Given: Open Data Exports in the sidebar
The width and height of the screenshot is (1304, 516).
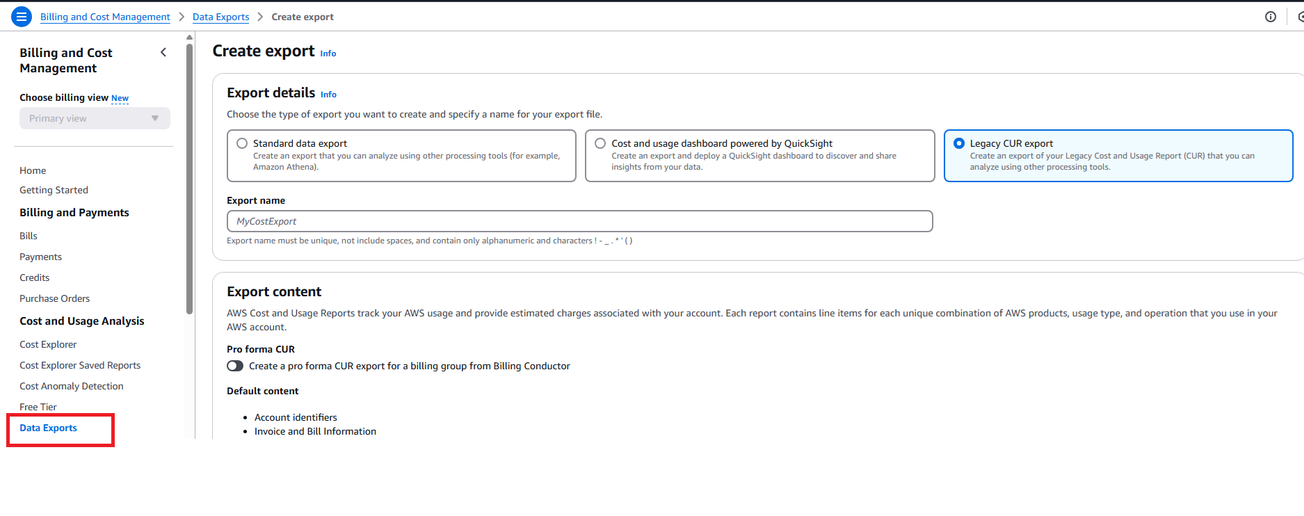Looking at the screenshot, I should [49, 428].
